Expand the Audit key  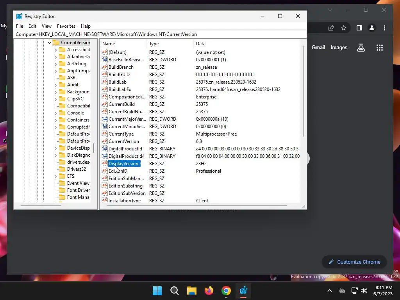click(55, 85)
